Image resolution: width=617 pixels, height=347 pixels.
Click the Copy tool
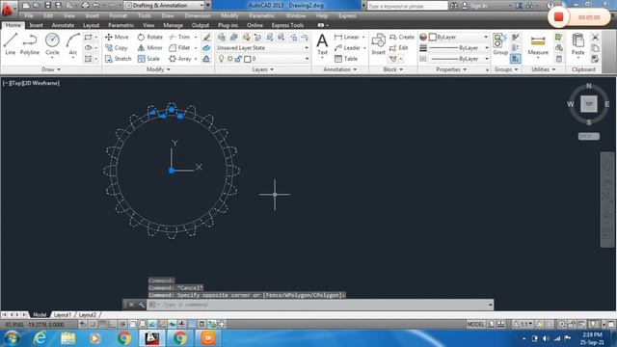click(116, 47)
